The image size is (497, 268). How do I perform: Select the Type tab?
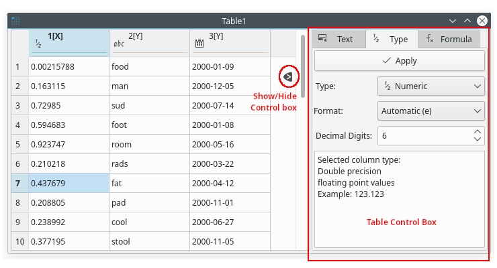point(391,40)
